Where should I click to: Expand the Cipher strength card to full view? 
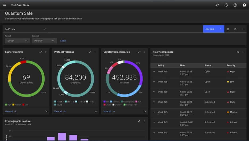point(41,52)
